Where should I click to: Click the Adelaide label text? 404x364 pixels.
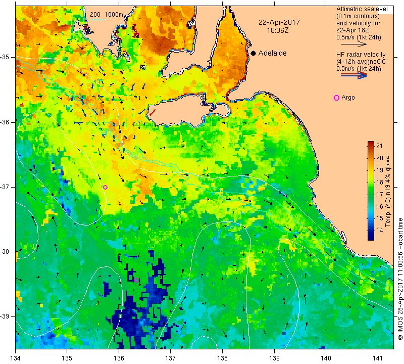tap(272, 53)
